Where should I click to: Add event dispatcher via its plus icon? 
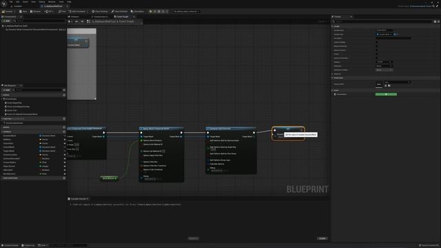64,178
